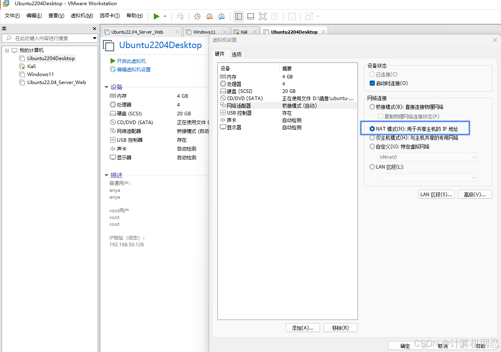Click 处理器 in VM summary device list

tap(124, 105)
